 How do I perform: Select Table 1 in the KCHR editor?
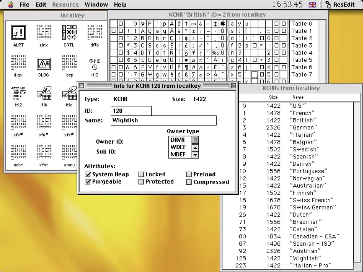tap(302, 31)
